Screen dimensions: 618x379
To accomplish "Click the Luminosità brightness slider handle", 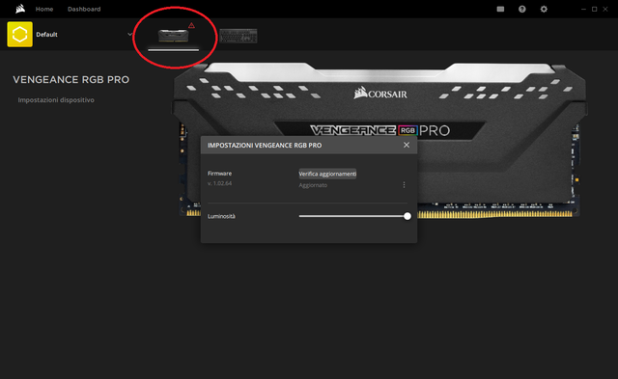I will click(407, 216).
